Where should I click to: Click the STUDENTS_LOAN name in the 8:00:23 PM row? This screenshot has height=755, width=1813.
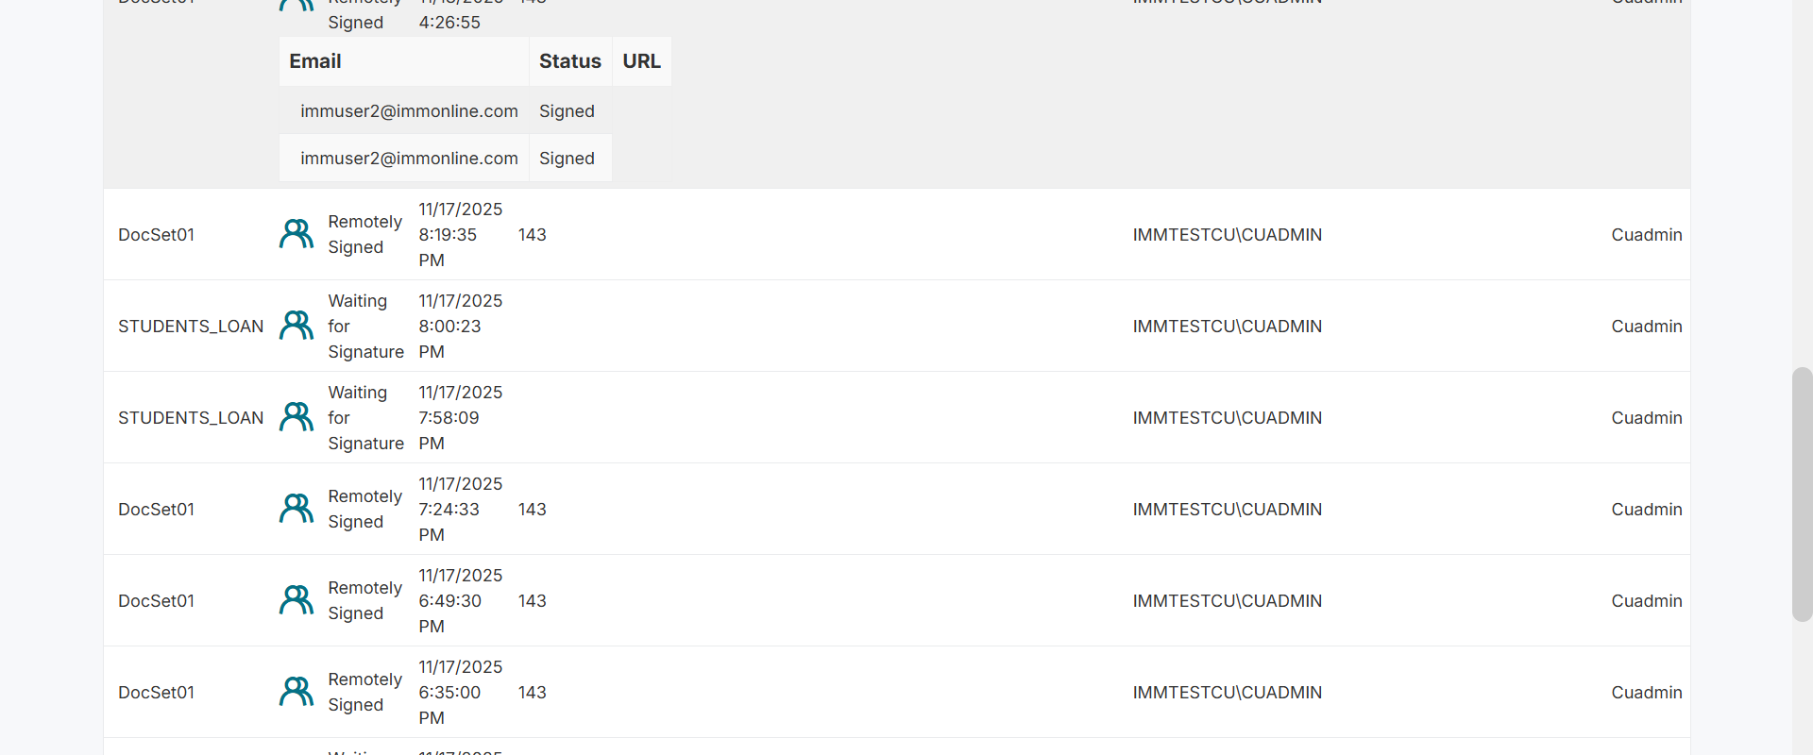pos(191,327)
